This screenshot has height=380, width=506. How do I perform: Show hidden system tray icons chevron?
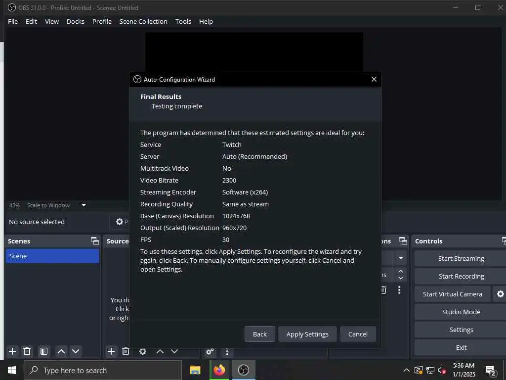click(x=407, y=370)
